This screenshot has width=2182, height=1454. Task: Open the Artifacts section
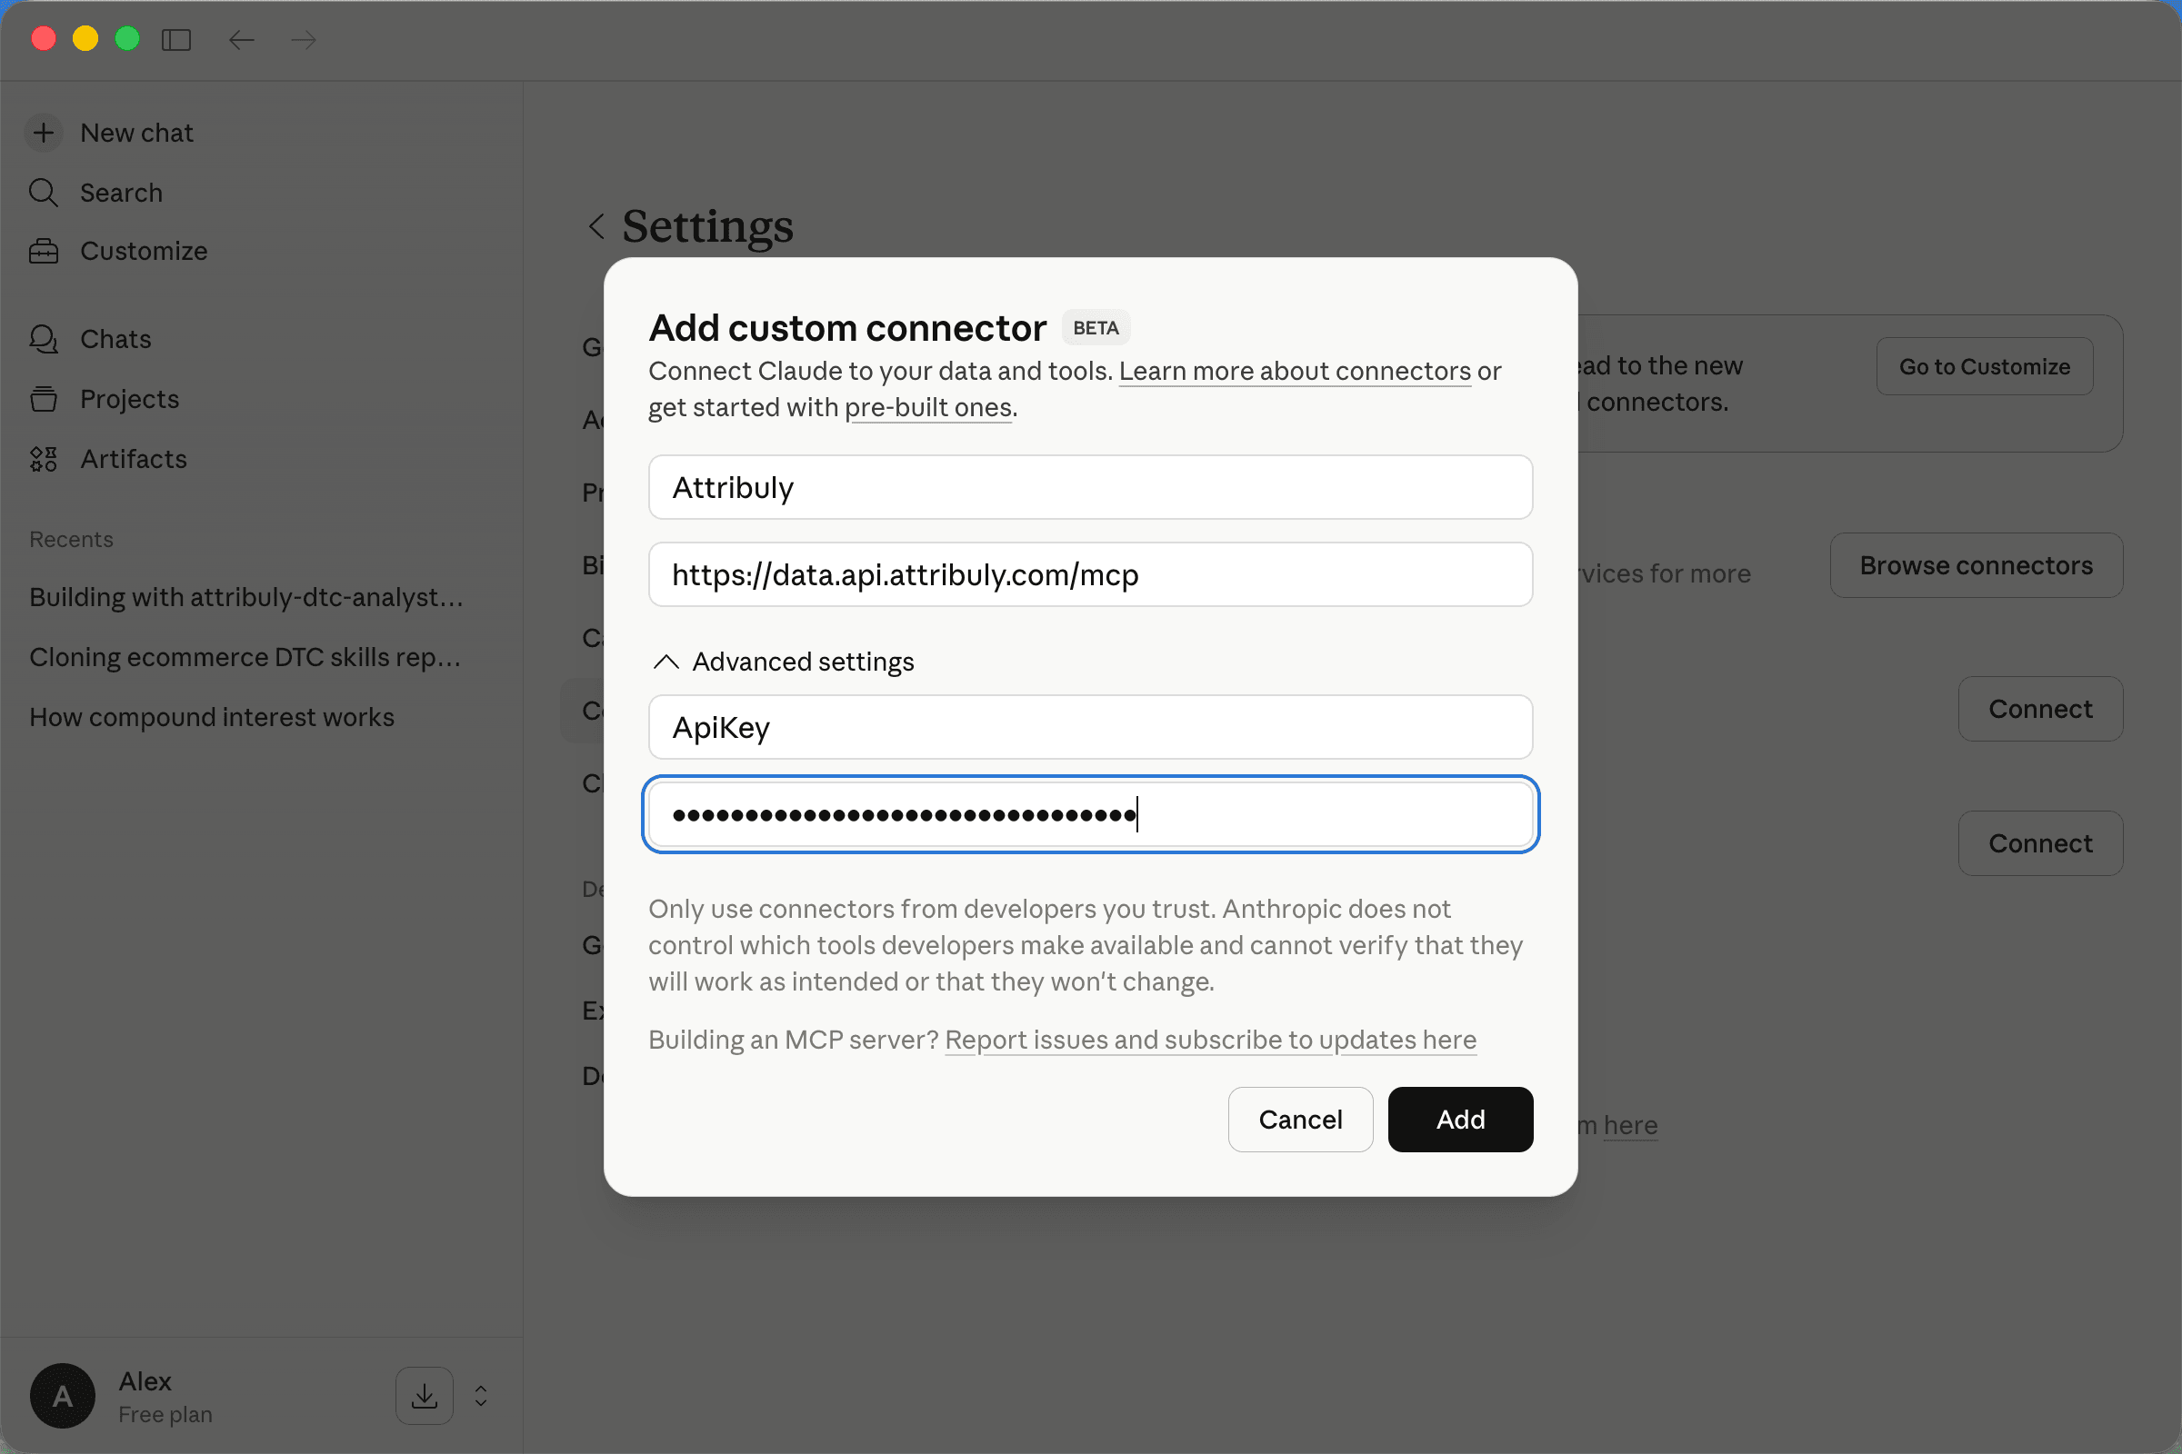pyautogui.click(x=133, y=458)
